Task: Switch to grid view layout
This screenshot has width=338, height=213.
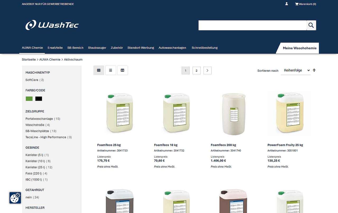Action: coord(99,70)
